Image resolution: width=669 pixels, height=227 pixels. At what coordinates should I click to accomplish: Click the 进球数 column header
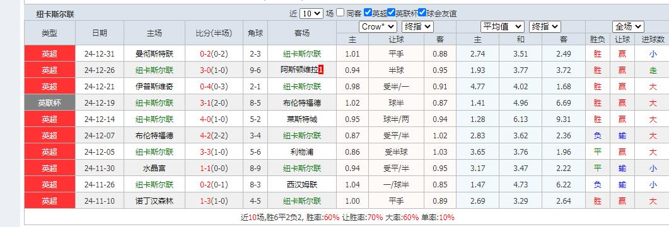tap(653, 40)
